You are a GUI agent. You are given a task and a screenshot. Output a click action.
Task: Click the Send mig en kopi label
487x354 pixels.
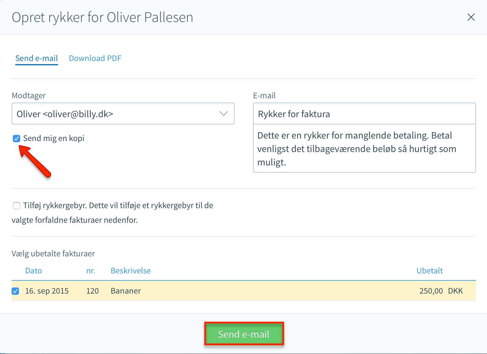tap(54, 138)
